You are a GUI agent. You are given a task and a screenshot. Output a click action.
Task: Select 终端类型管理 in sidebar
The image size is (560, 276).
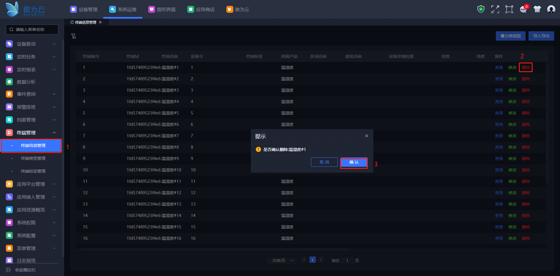33,158
